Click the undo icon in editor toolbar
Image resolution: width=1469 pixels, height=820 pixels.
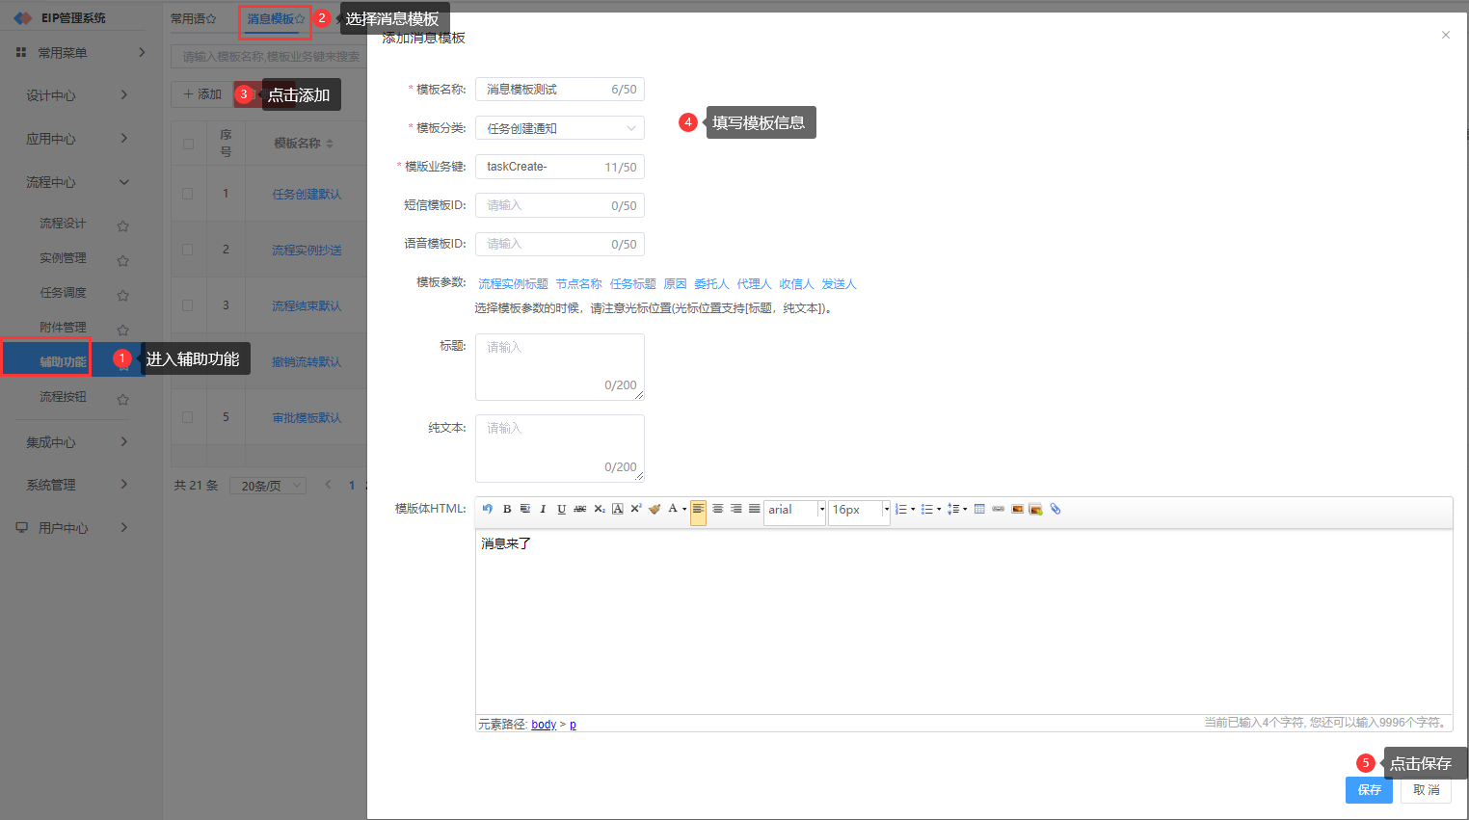coord(488,509)
